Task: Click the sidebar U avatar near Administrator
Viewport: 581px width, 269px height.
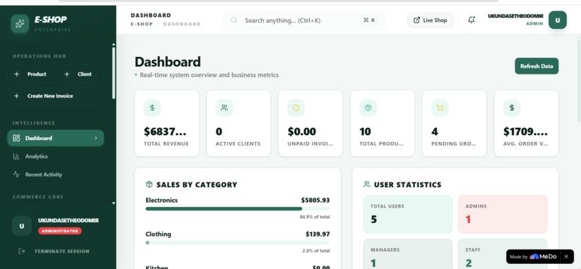Action: tap(22, 226)
